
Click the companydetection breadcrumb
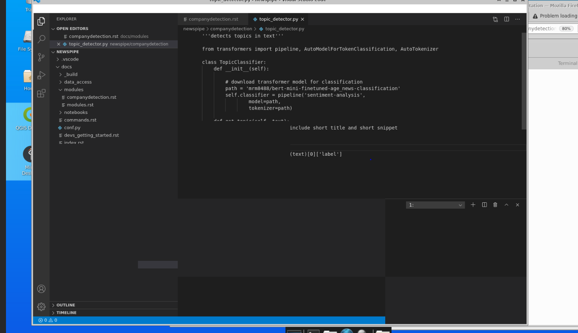click(x=231, y=29)
